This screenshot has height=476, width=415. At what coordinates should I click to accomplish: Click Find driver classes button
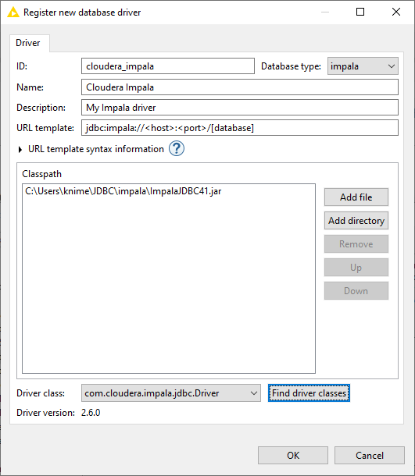(309, 393)
